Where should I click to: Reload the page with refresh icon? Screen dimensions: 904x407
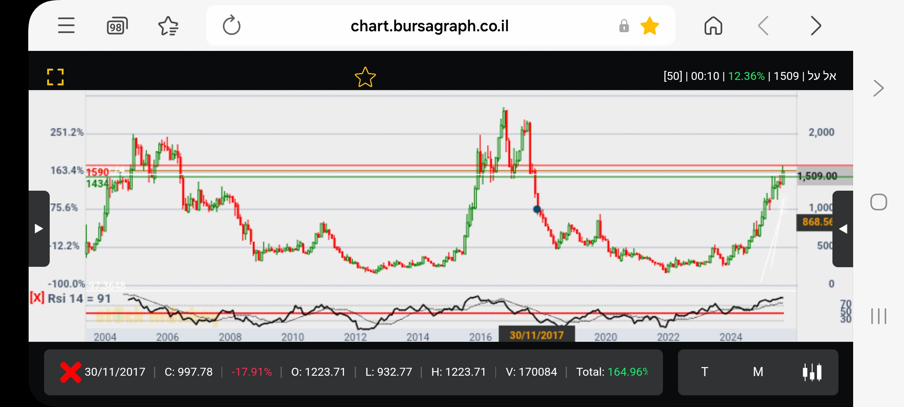point(231,26)
